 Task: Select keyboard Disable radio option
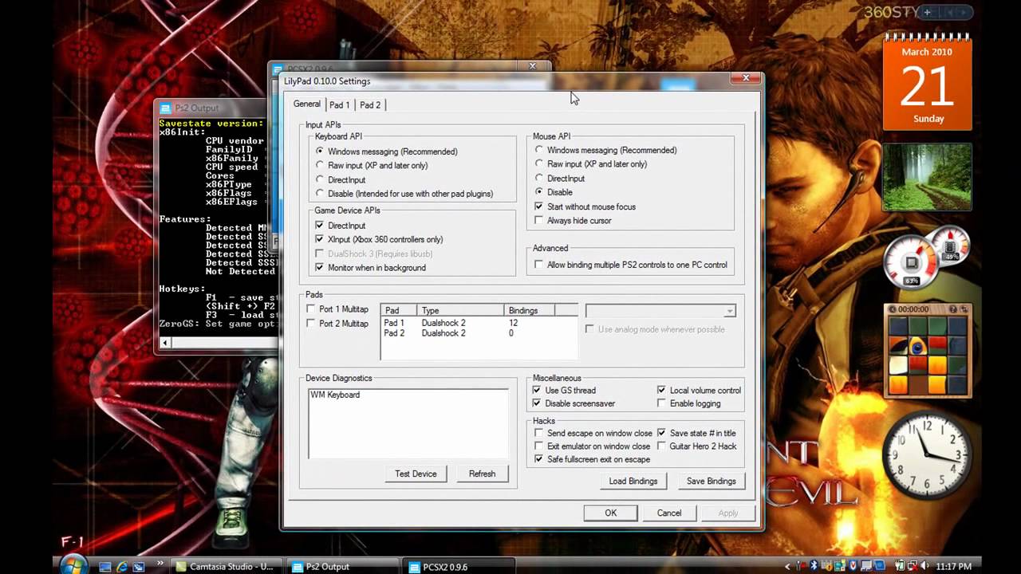click(x=404, y=193)
